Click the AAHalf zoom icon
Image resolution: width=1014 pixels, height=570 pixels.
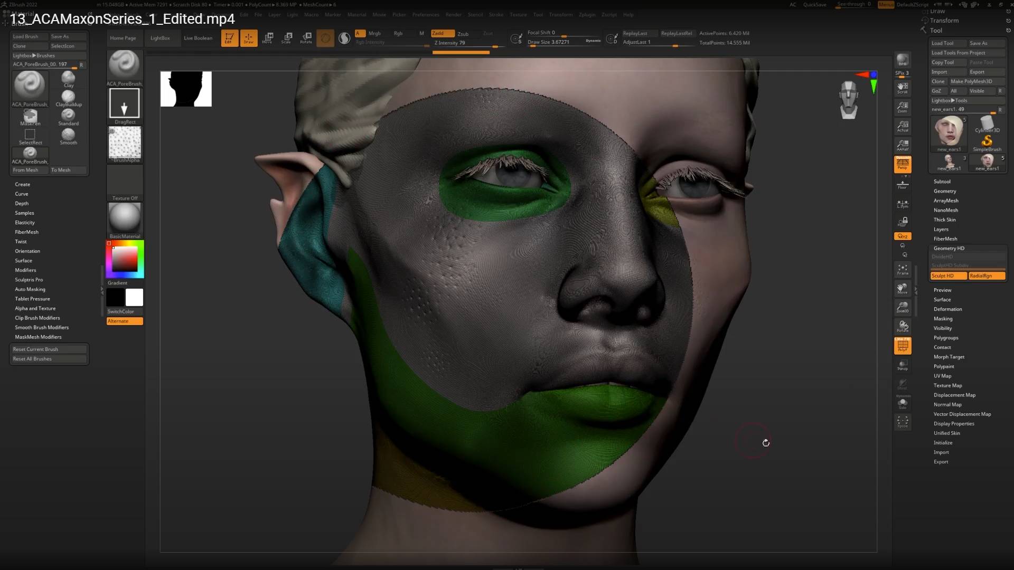pos(903,145)
